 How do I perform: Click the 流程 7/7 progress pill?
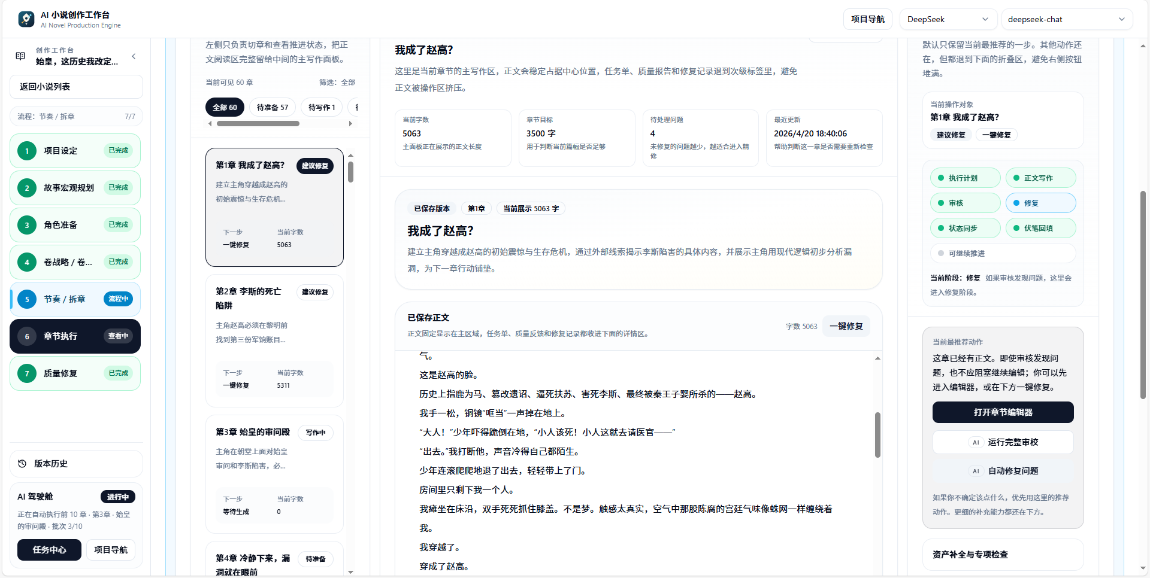coord(76,116)
